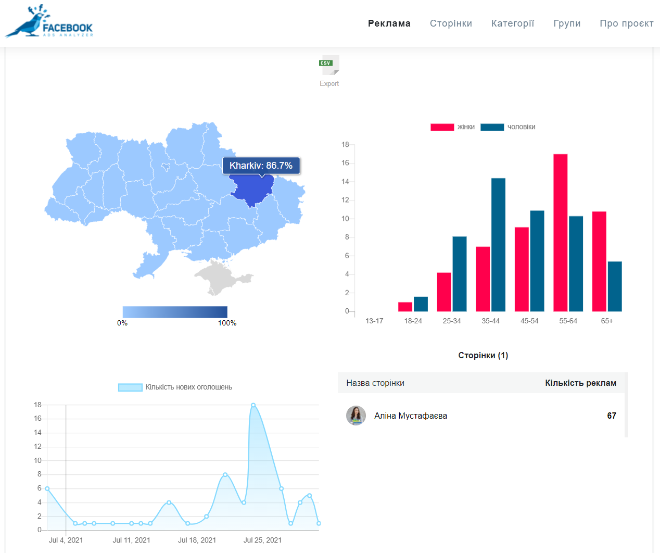Screen dimensions: 660x553
Task: Open the Реклама menu item
Action: pos(389,23)
